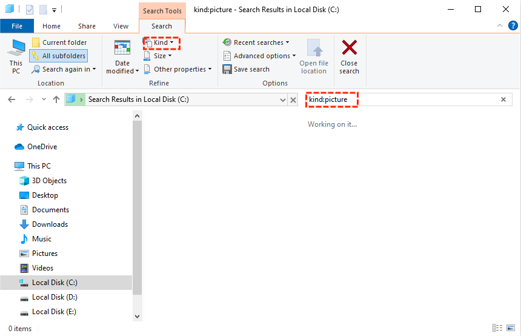Switch to the Home ribbon tab
The width and height of the screenshot is (521, 336).
point(51,26)
